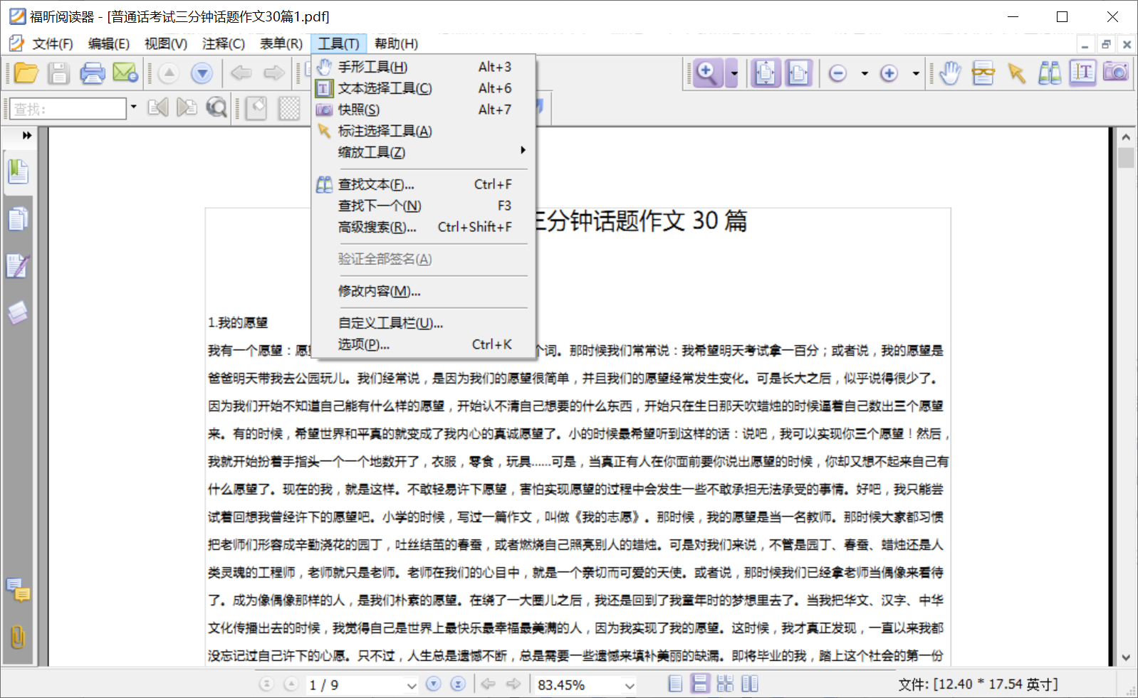Click the Print icon in toolbar
Viewport: 1138px width, 698px height.
tap(92, 73)
